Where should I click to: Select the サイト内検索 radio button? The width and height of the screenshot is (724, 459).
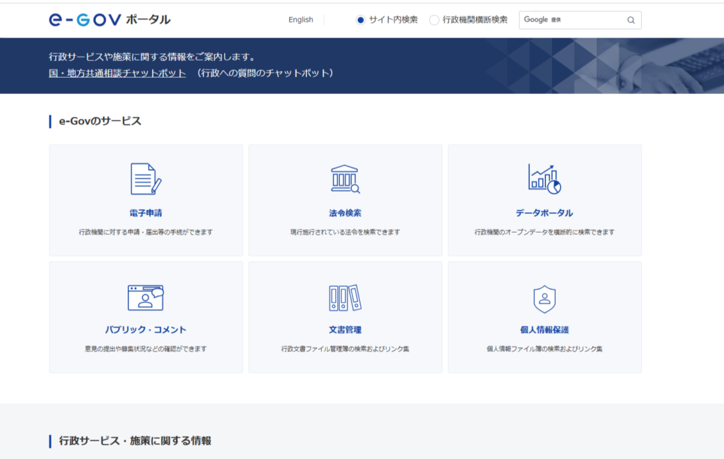(361, 20)
